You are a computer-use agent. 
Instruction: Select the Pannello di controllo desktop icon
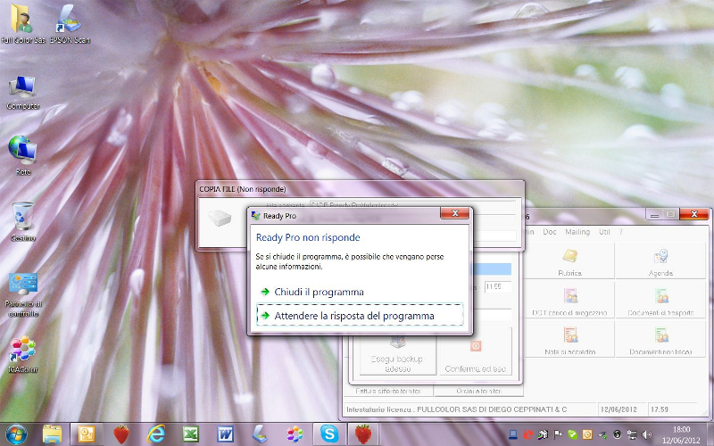(23, 294)
